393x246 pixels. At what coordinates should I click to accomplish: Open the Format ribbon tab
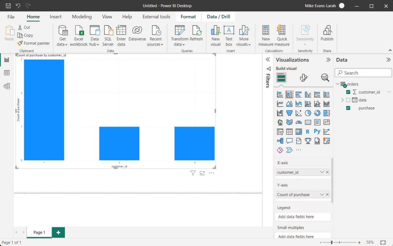[188, 17]
